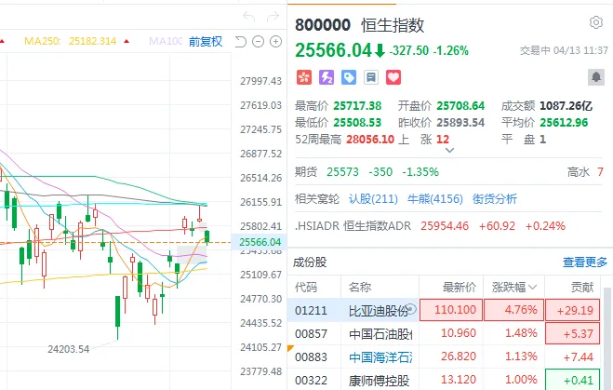
Task: Click the orange corner marker beside 00883
Action: point(290,348)
